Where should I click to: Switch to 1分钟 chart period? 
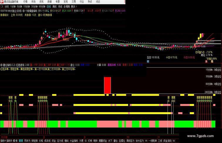pos(13,6)
